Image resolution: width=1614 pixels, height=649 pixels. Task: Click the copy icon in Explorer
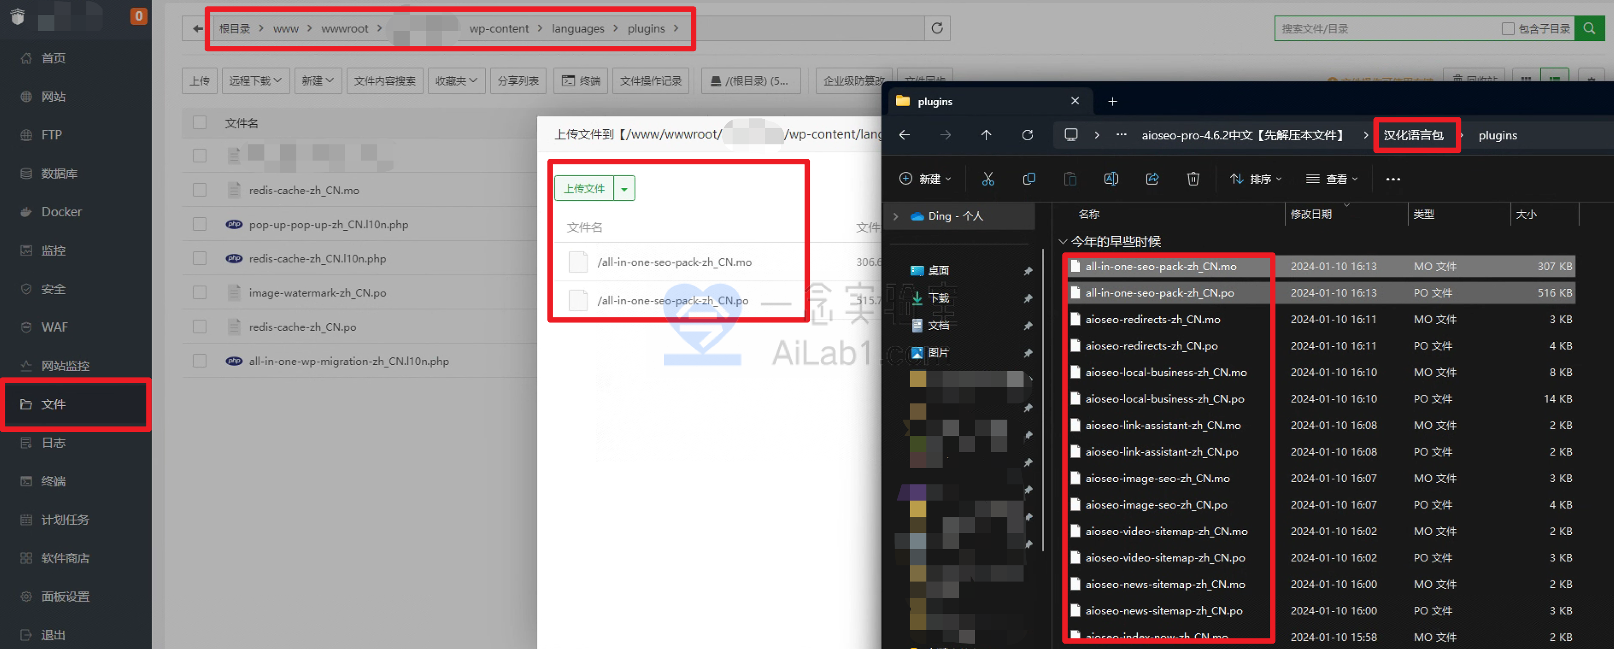pos(1029,179)
